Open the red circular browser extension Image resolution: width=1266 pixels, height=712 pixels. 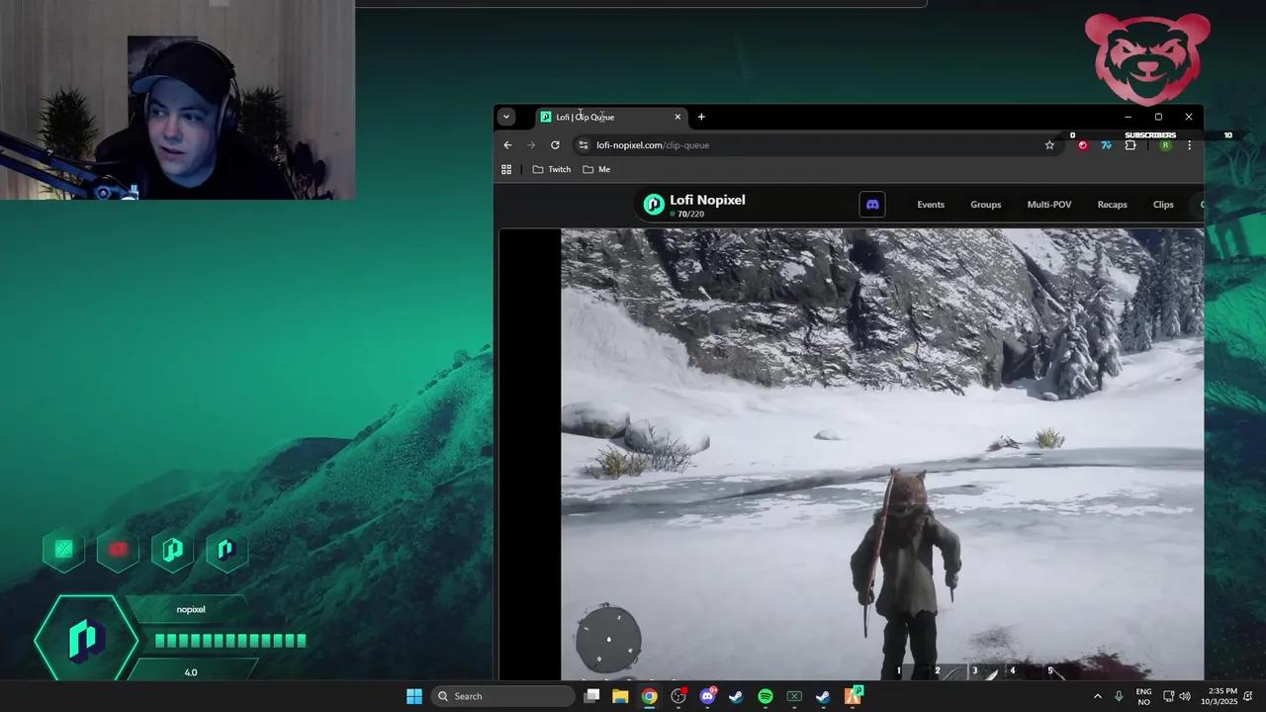pyautogui.click(x=1082, y=145)
